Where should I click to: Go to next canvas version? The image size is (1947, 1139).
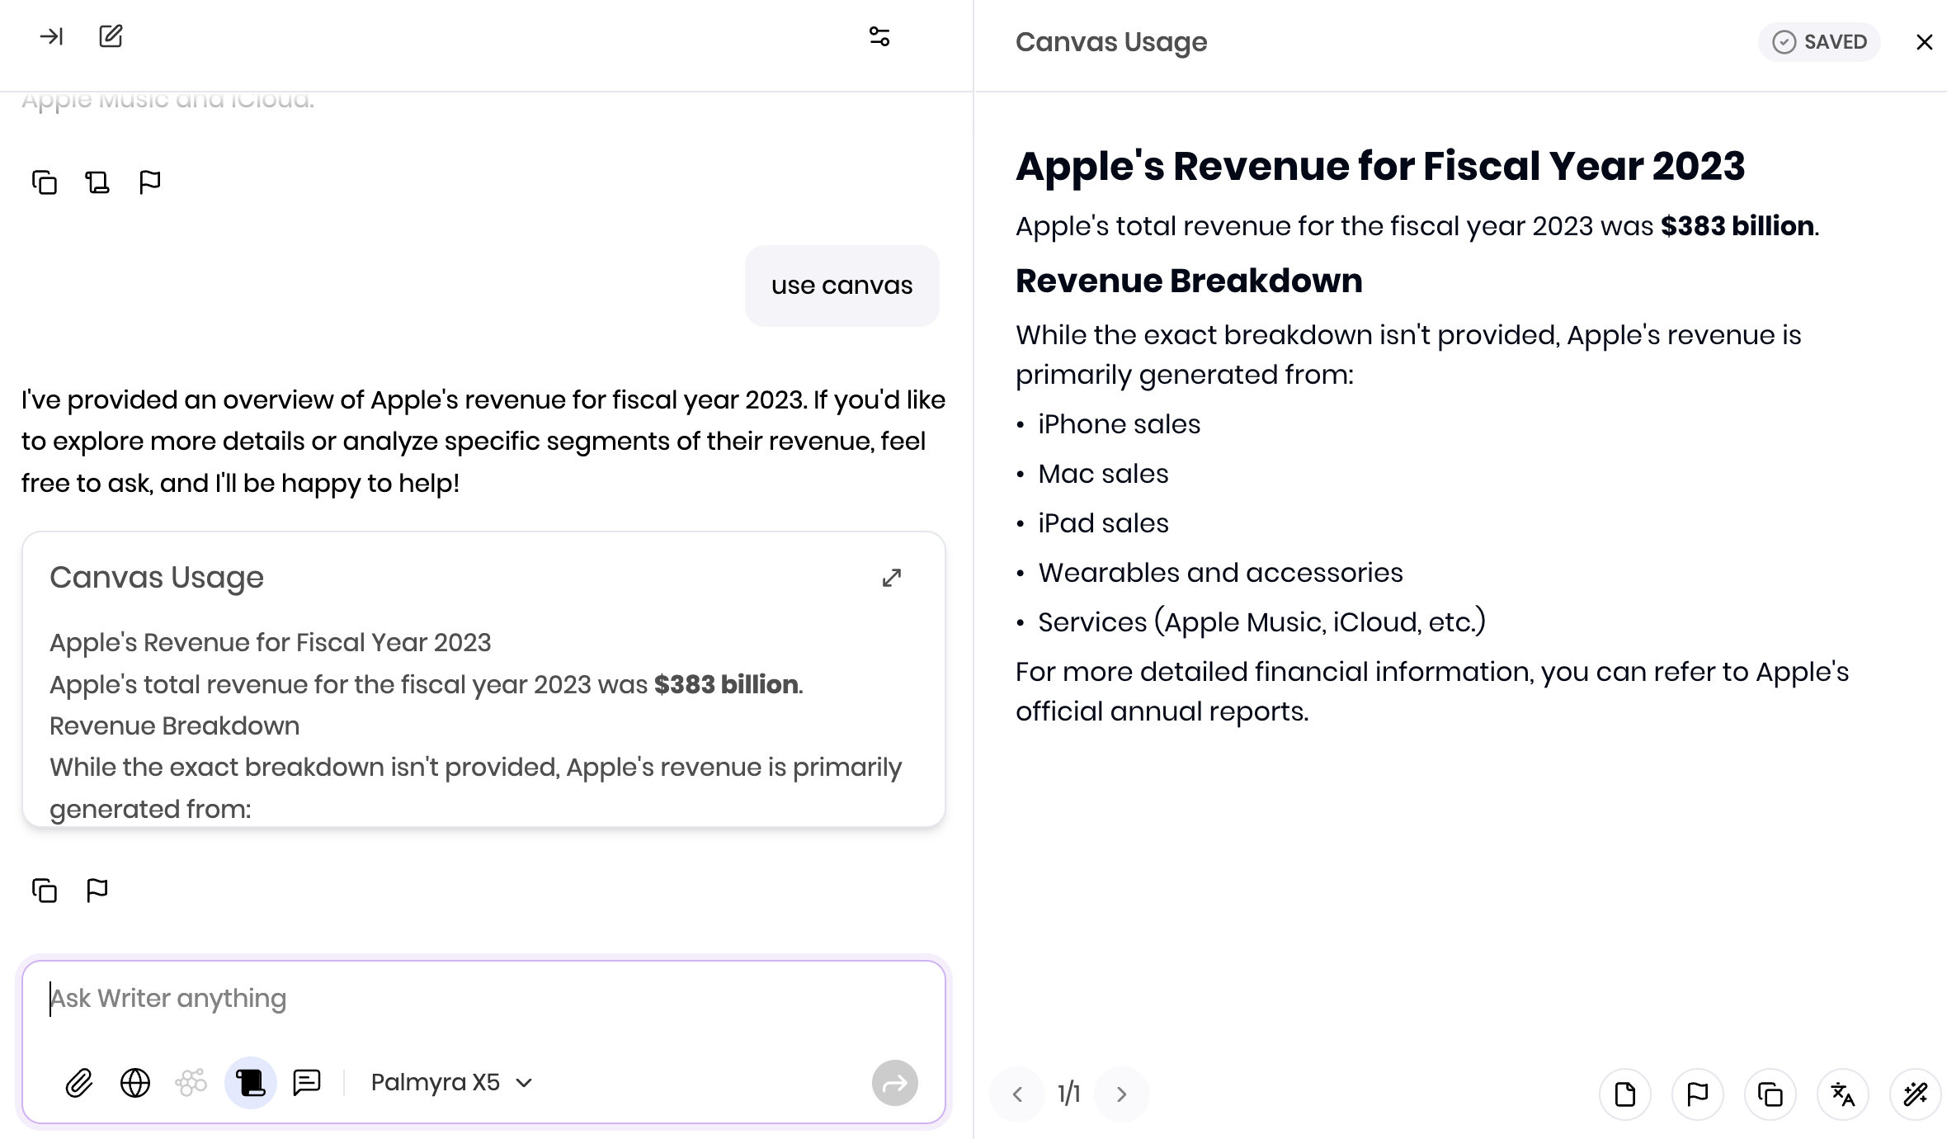[1121, 1094]
